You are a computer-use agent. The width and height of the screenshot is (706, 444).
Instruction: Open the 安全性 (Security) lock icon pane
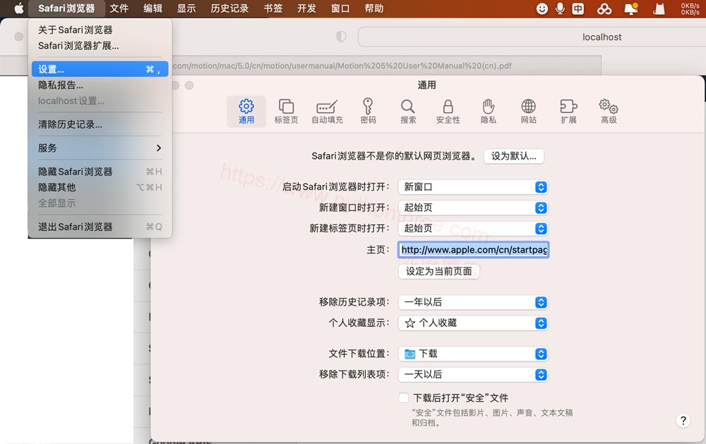pos(448,112)
